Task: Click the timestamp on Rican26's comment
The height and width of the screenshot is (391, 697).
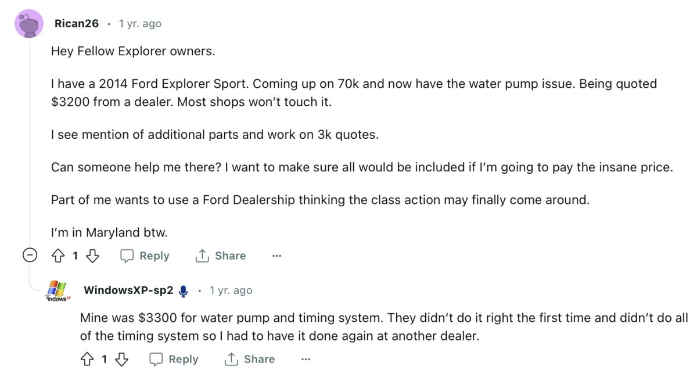Action: [x=140, y=24]
